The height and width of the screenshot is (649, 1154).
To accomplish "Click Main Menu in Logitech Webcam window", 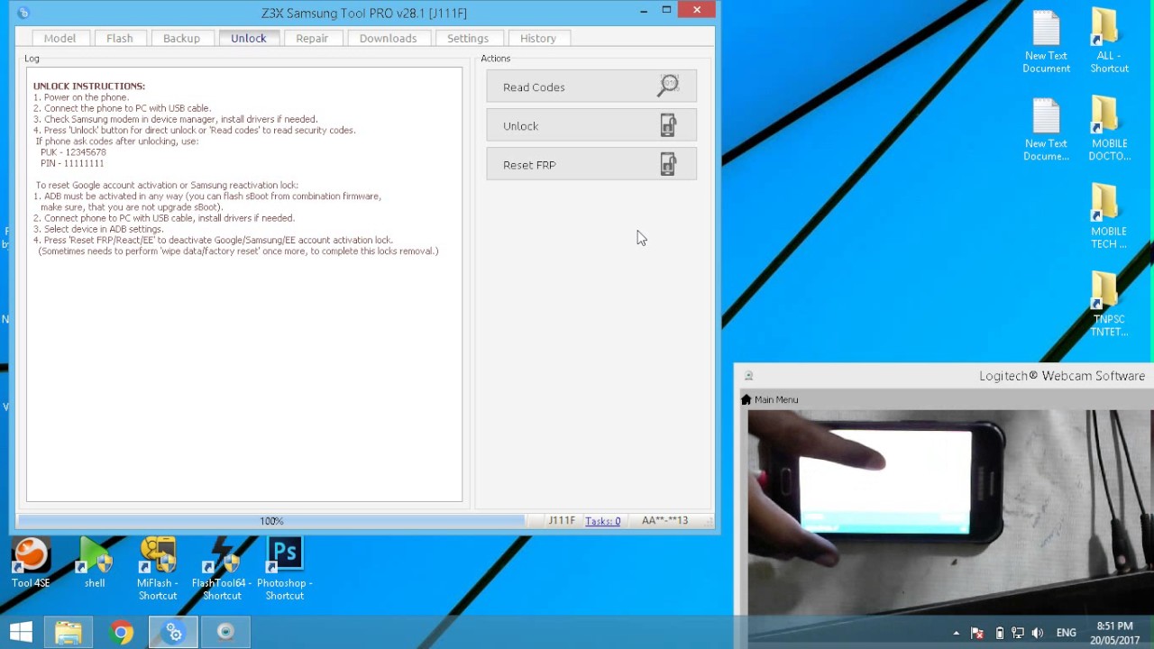I will coord(769,399).
